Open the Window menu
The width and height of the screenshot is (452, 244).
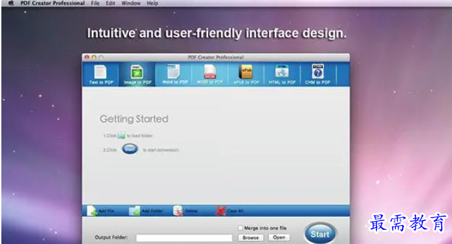(131, 3)
